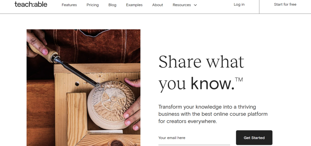311x146 pixels.
Task: Open the Blog link in navigation
Action: pos(112,5)
